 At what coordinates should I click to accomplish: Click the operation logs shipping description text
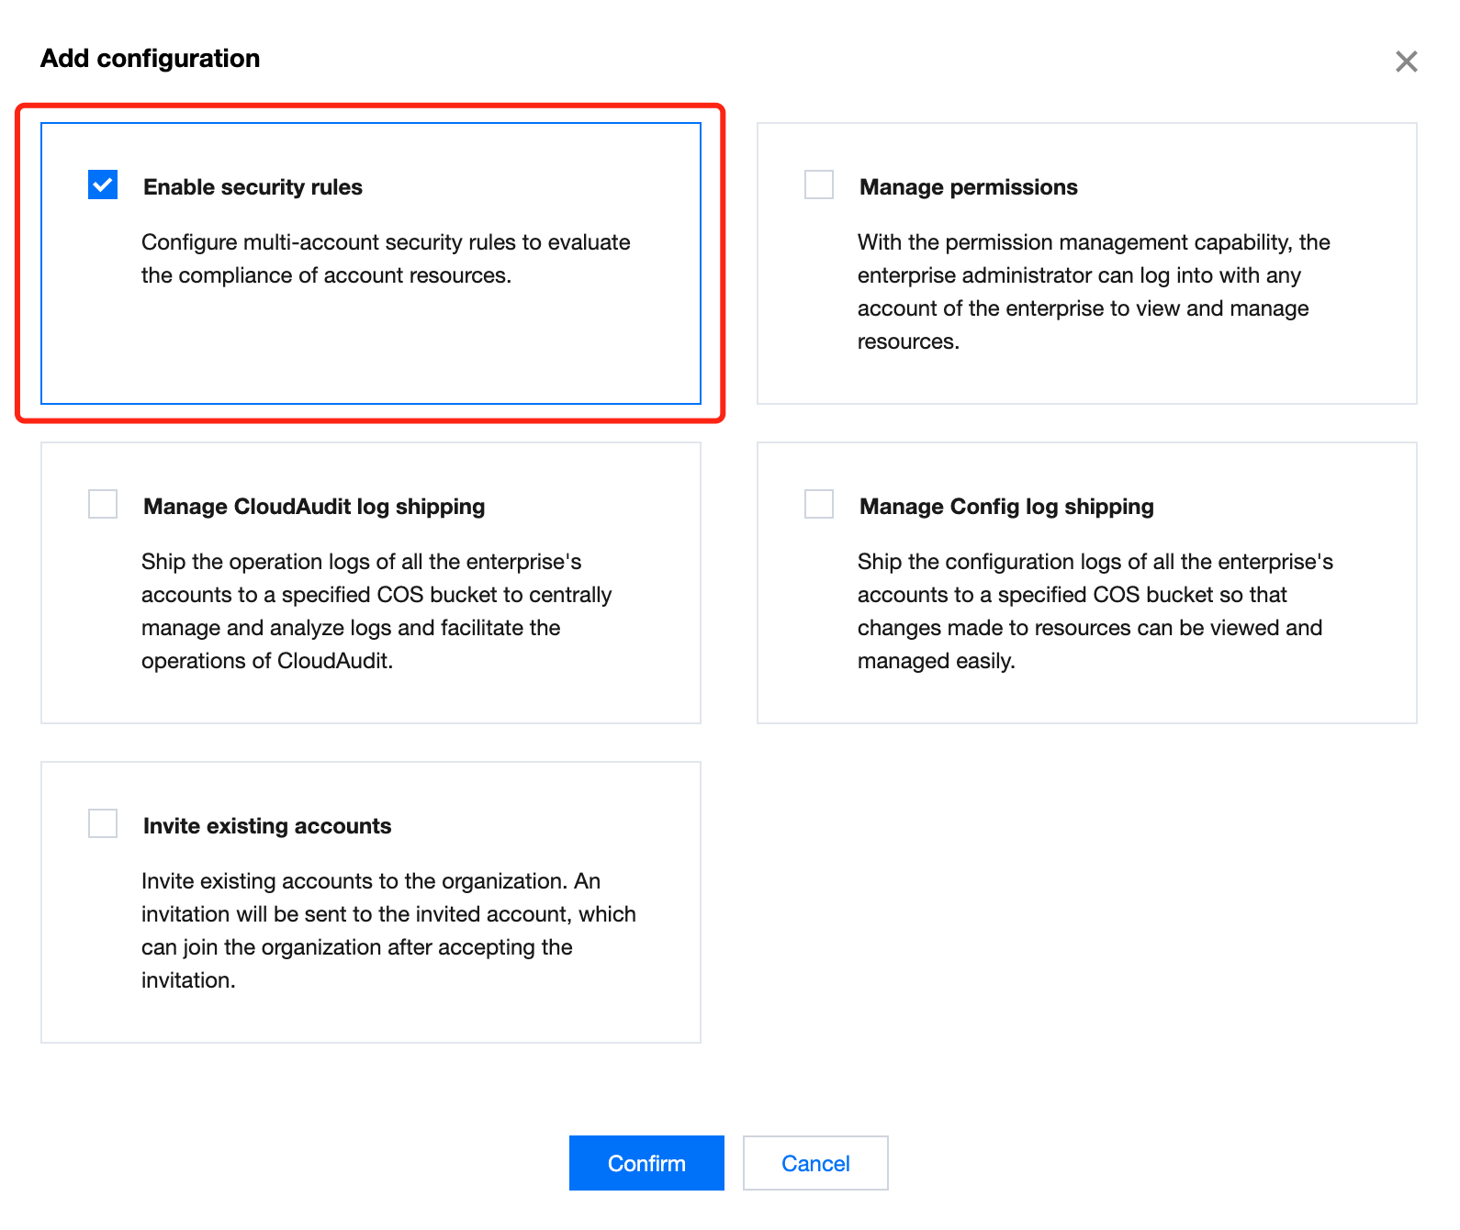click(x=376, y=611)
